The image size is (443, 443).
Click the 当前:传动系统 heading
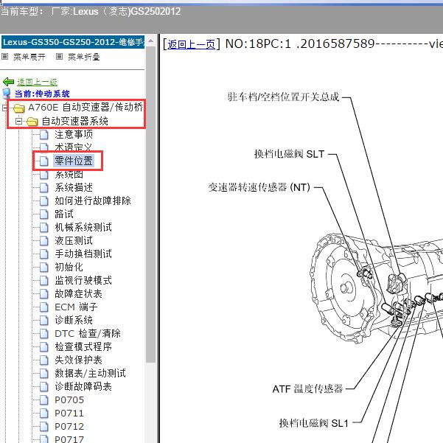point(42,94)
